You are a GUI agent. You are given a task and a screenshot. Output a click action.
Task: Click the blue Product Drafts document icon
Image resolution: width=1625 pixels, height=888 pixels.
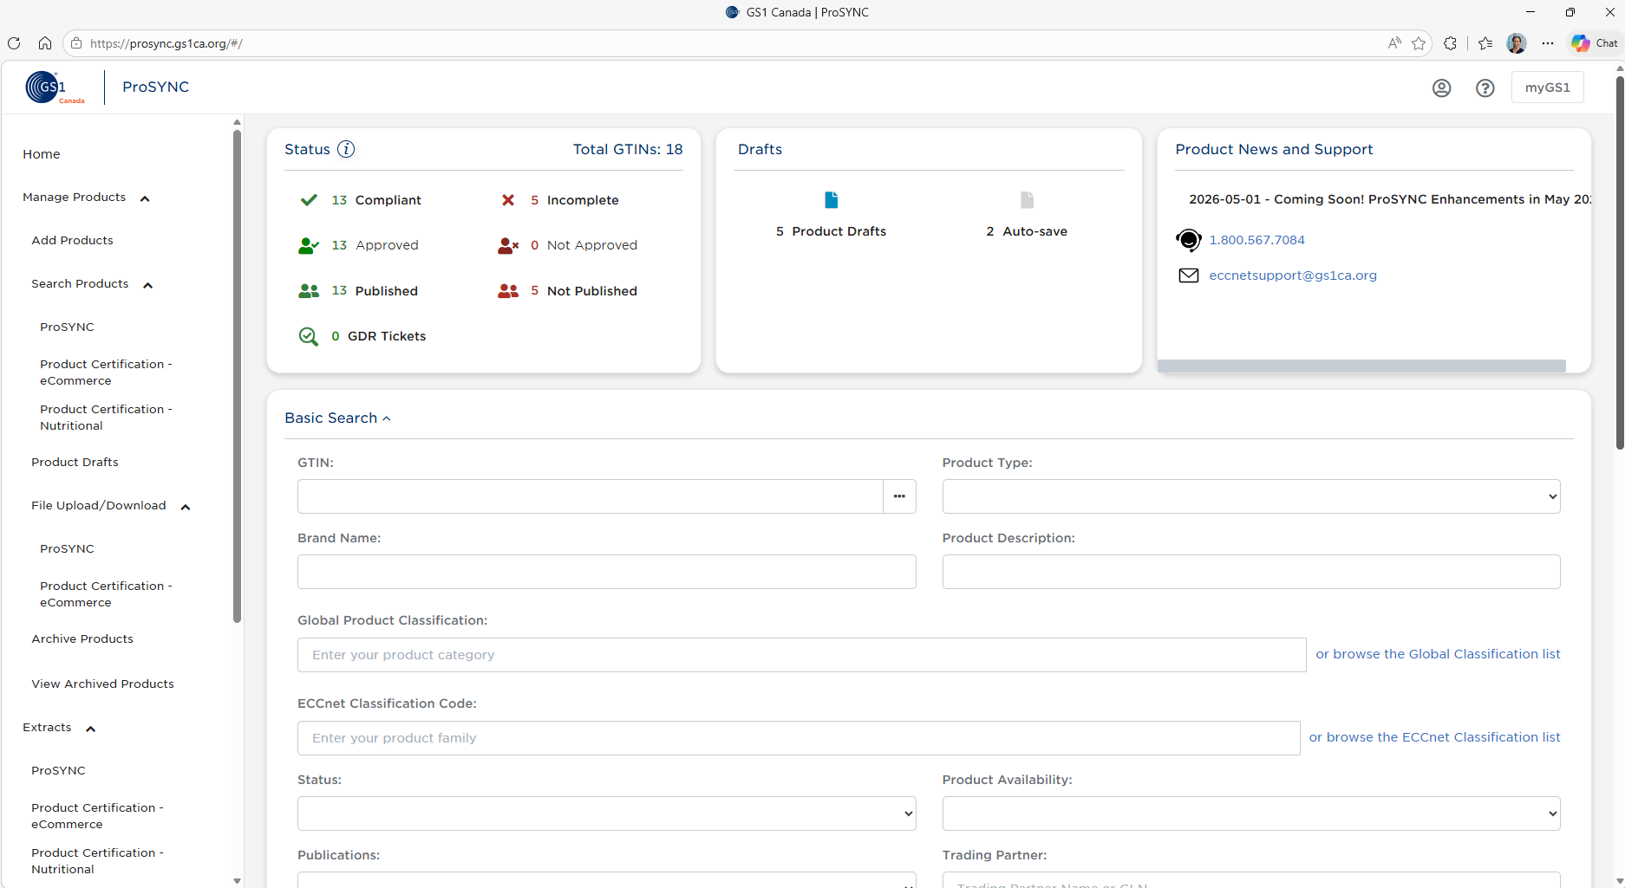pyautogui.click(x=831, y=200)
